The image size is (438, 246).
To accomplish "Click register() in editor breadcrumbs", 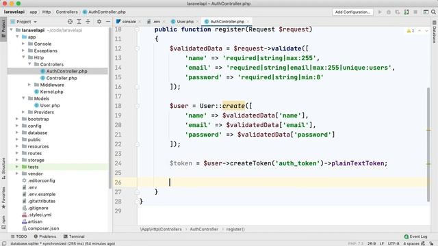I will pyautogui.click(x=235, y=230).
